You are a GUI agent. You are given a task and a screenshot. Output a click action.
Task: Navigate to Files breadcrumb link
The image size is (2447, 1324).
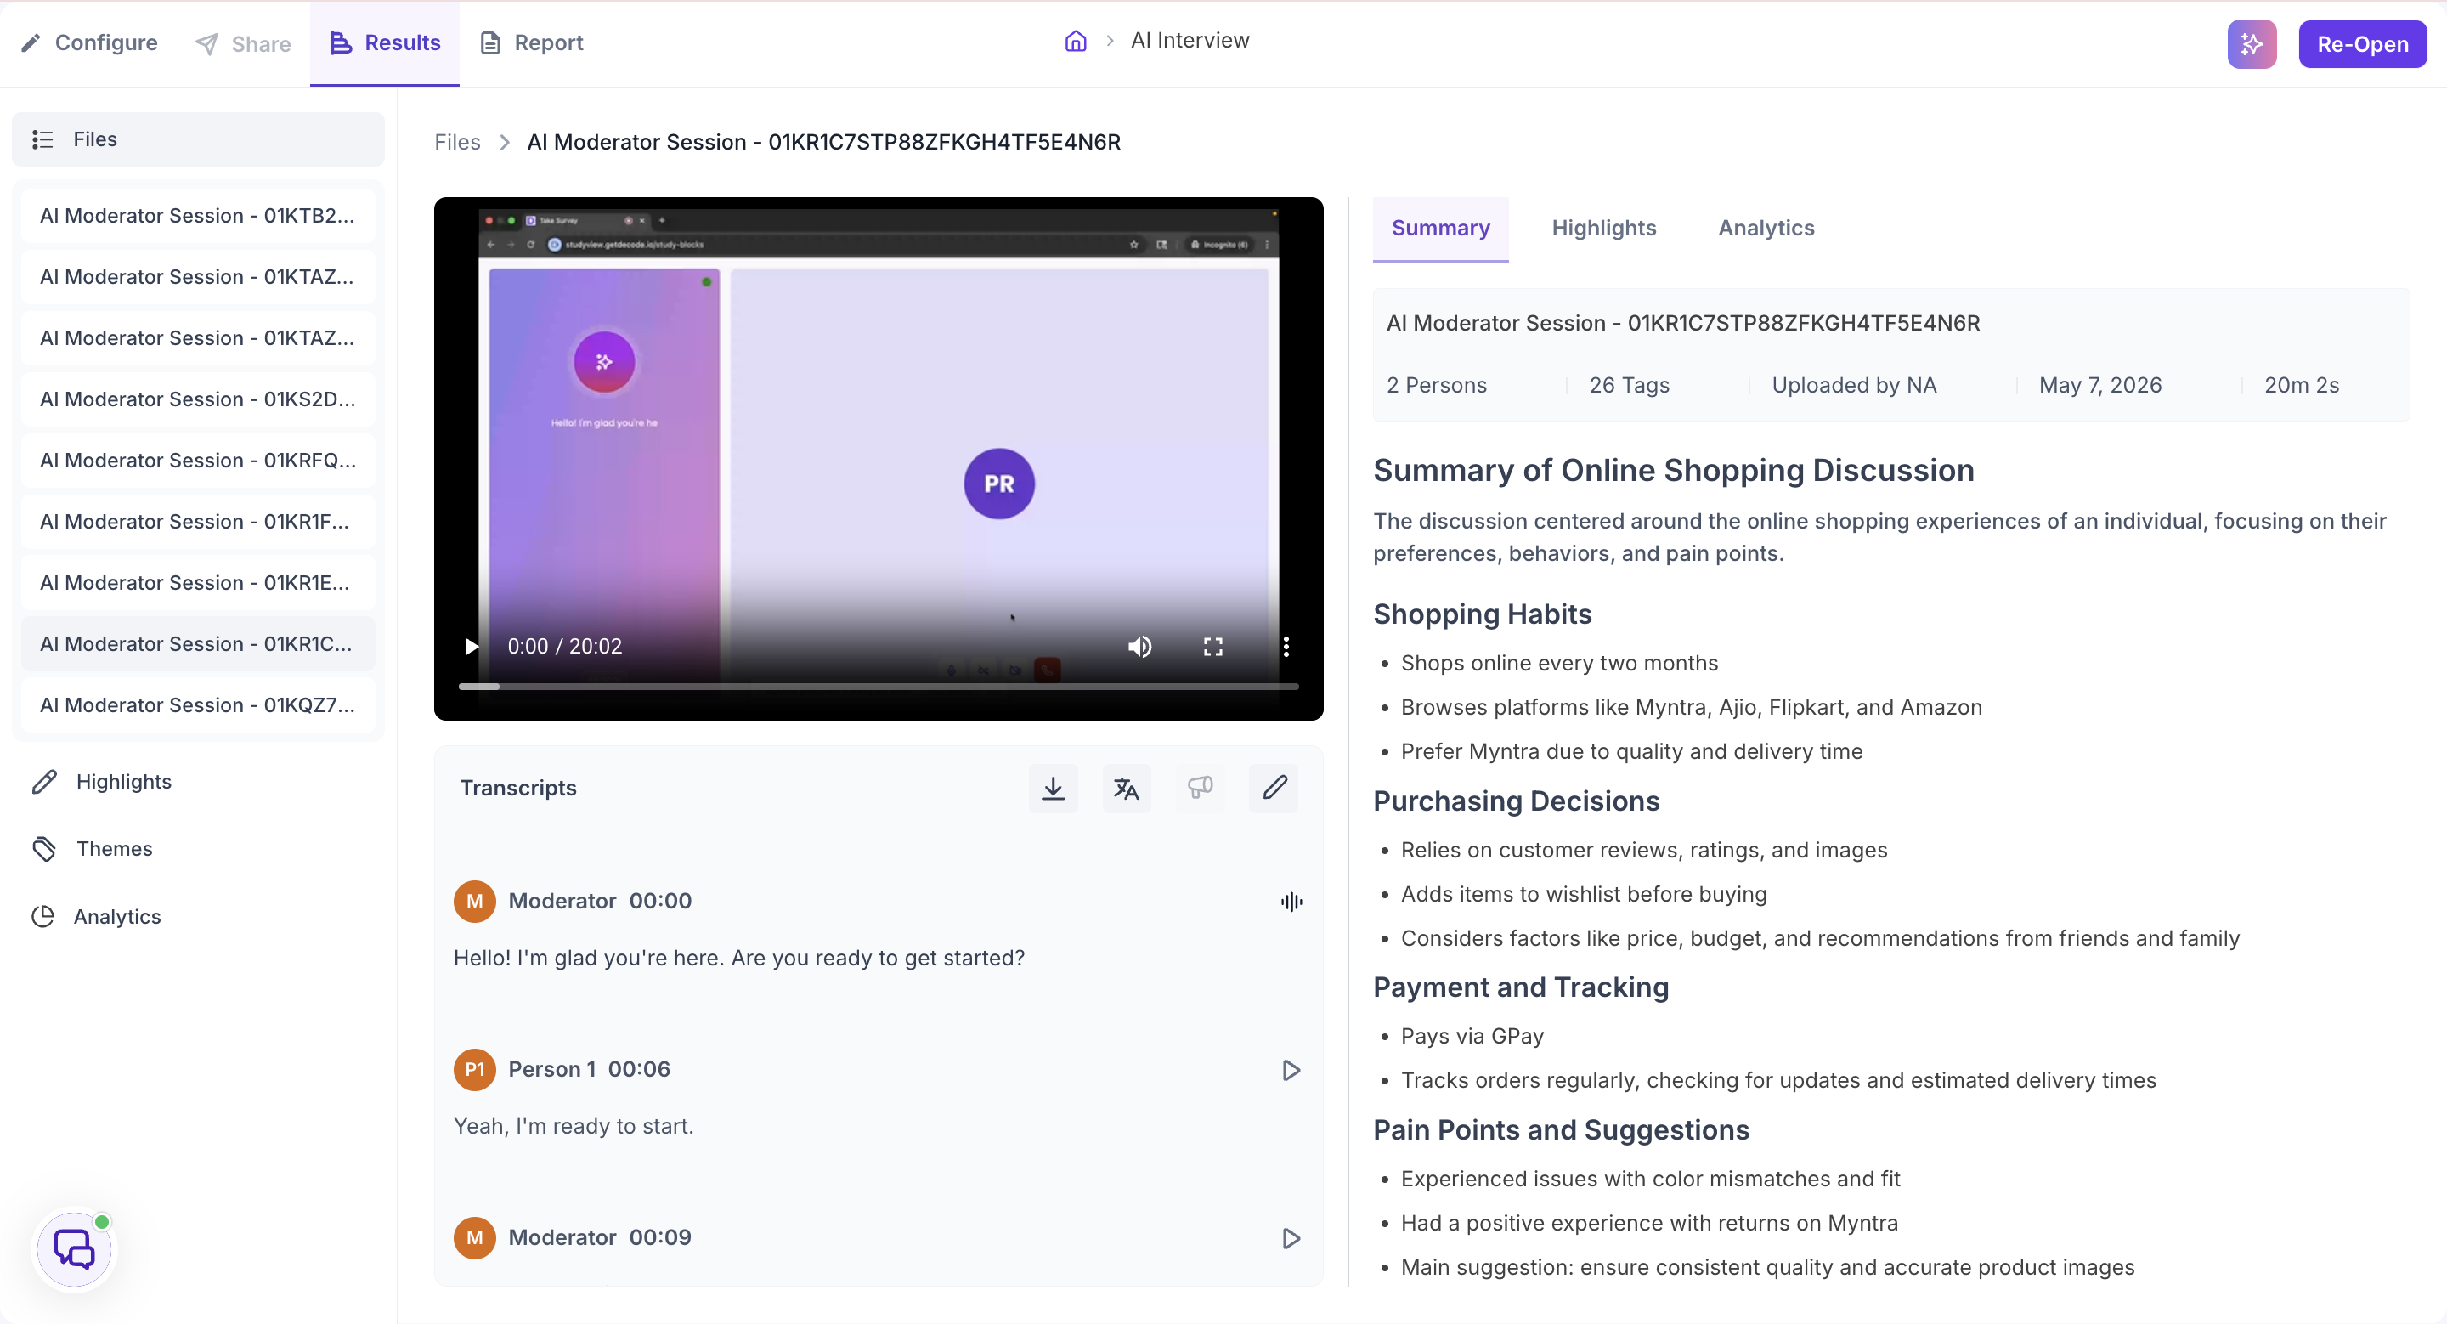coord(457,143)
